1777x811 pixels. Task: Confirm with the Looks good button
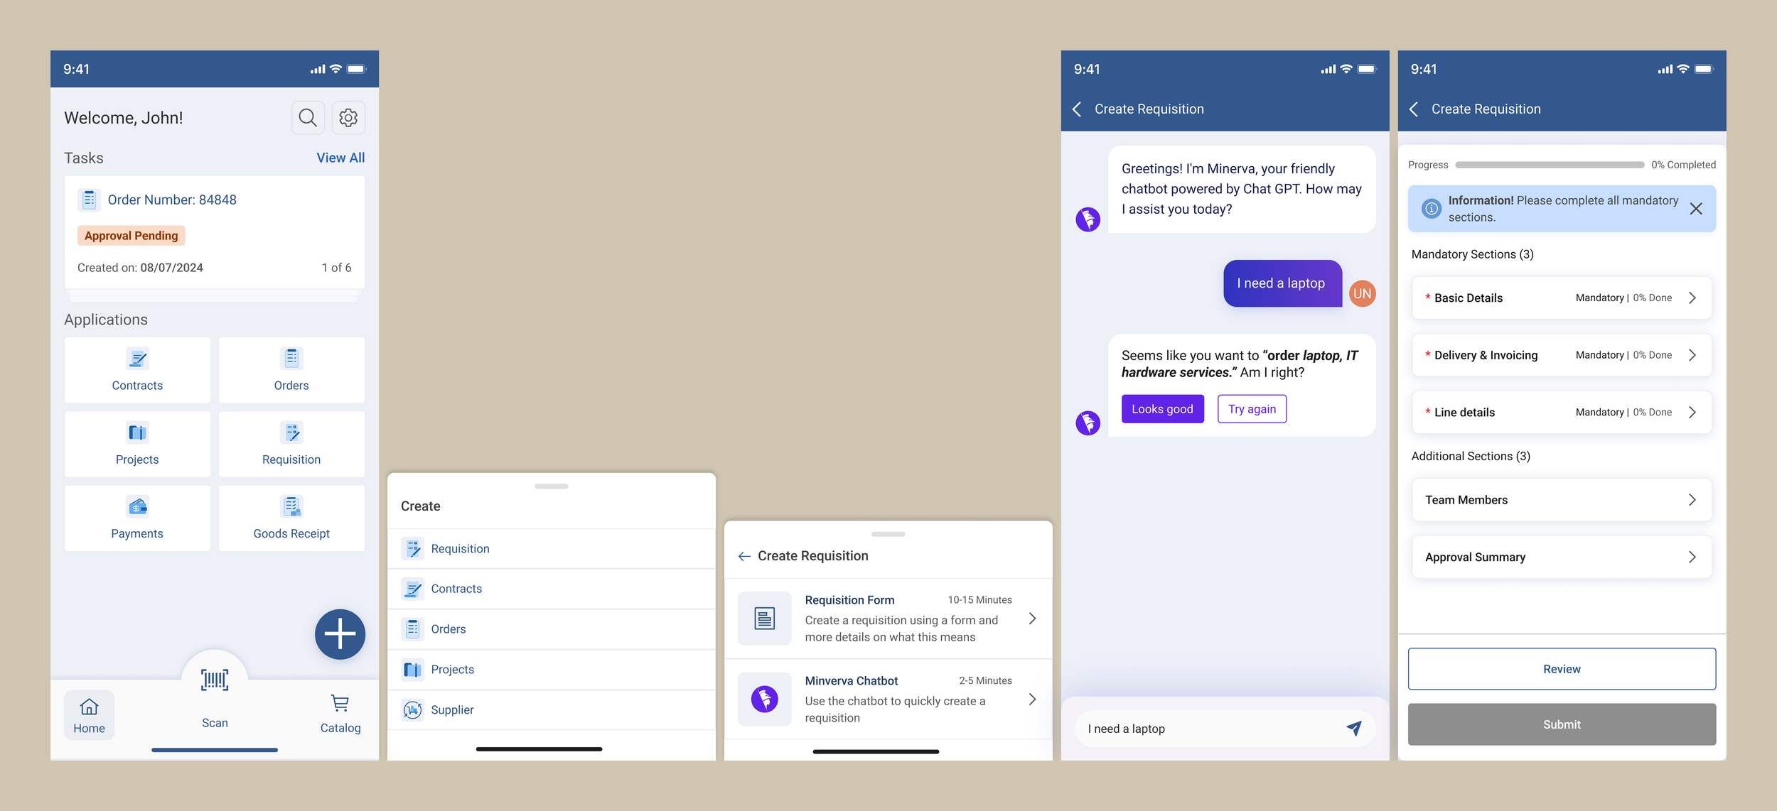pyautogui.click(x=1162, y=409)
